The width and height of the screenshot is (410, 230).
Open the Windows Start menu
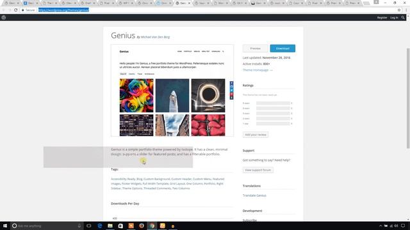[x=5, y=226]
